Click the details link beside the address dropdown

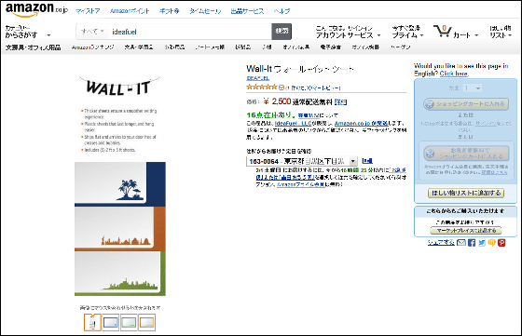click(x=367, y=161)
